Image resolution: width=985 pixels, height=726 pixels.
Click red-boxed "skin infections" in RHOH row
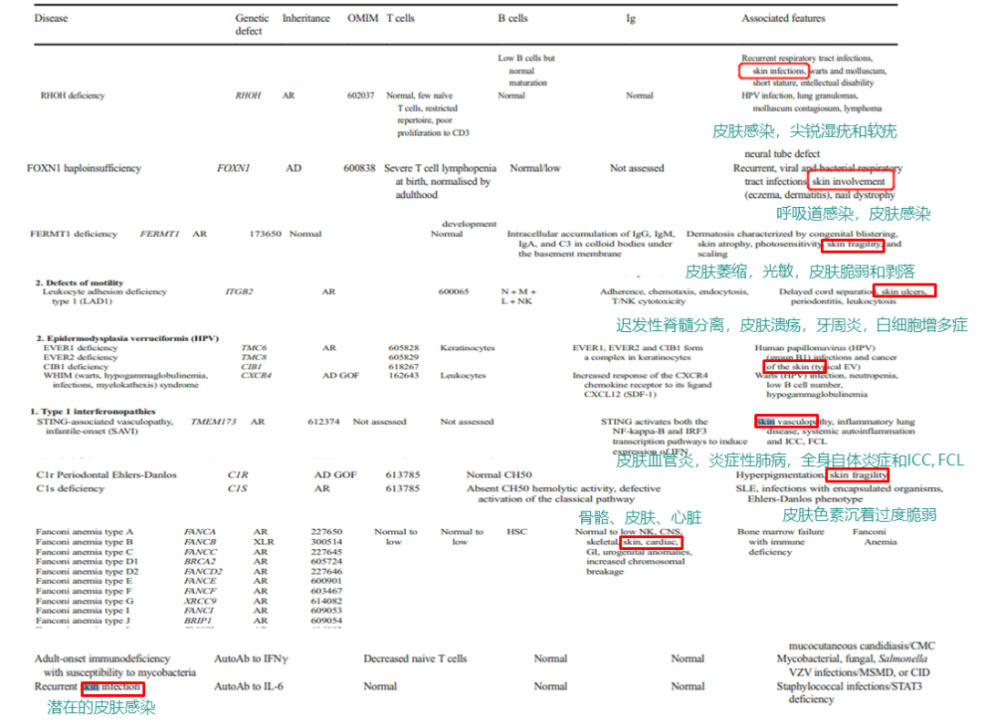click(772, 70)
